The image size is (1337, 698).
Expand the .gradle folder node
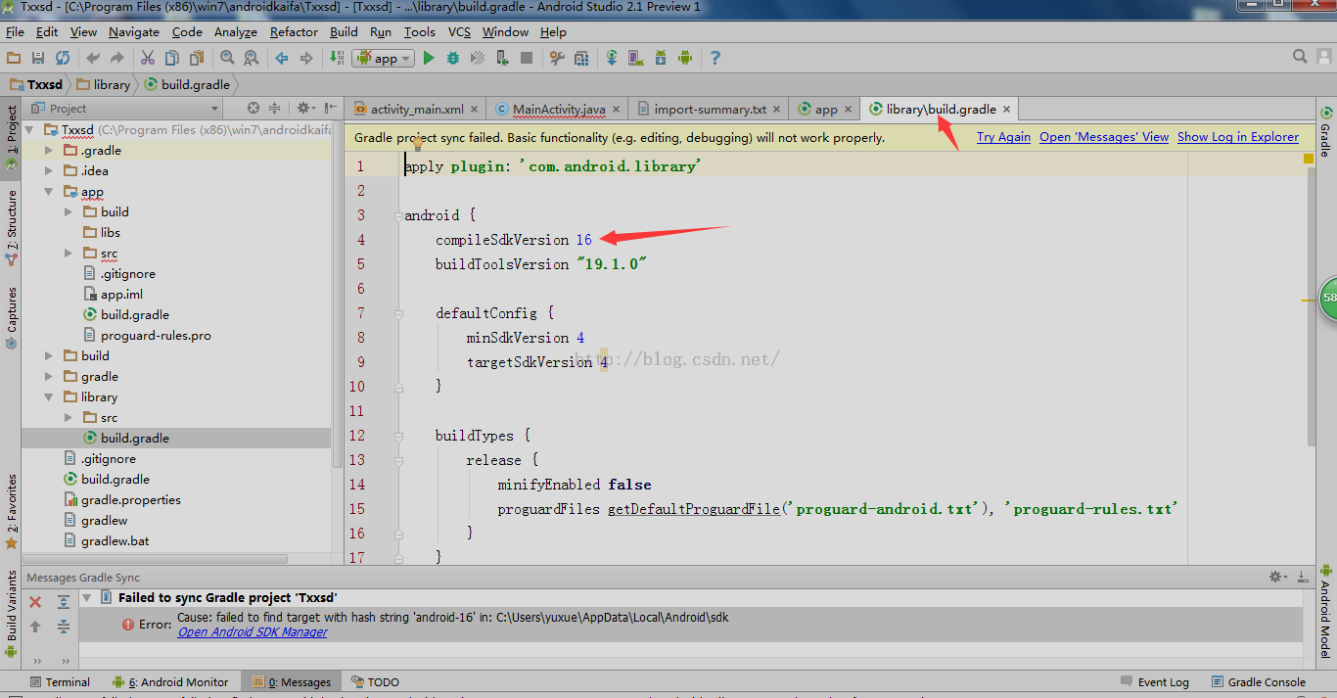[x=49, y=151]
